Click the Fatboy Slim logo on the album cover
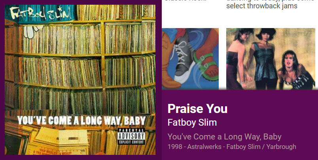 (41, 13)
